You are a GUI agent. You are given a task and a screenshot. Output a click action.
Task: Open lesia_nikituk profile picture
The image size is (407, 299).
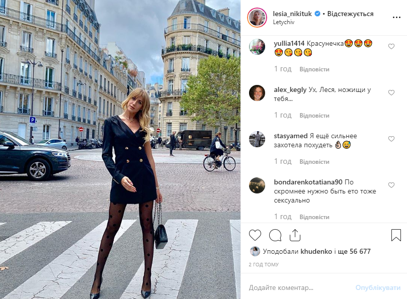[257, 18]
